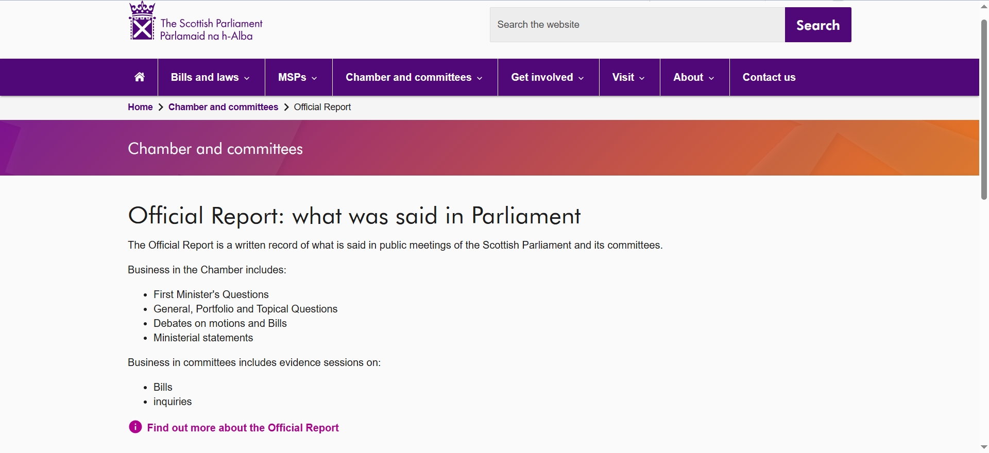Viewport: 989px width, 453px height.
Task: Click the Business in the Chamber includes text
Action: pyautogui.click(x=207, y=270)
